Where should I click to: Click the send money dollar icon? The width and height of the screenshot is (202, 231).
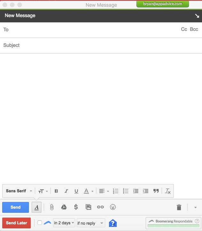pos(76,207)
